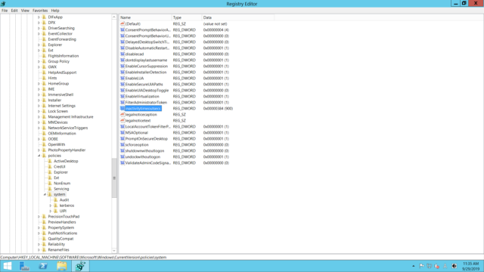This screenshot has height=272, width=484.
Task: Sort values by Name column
Action: [145, 17]
